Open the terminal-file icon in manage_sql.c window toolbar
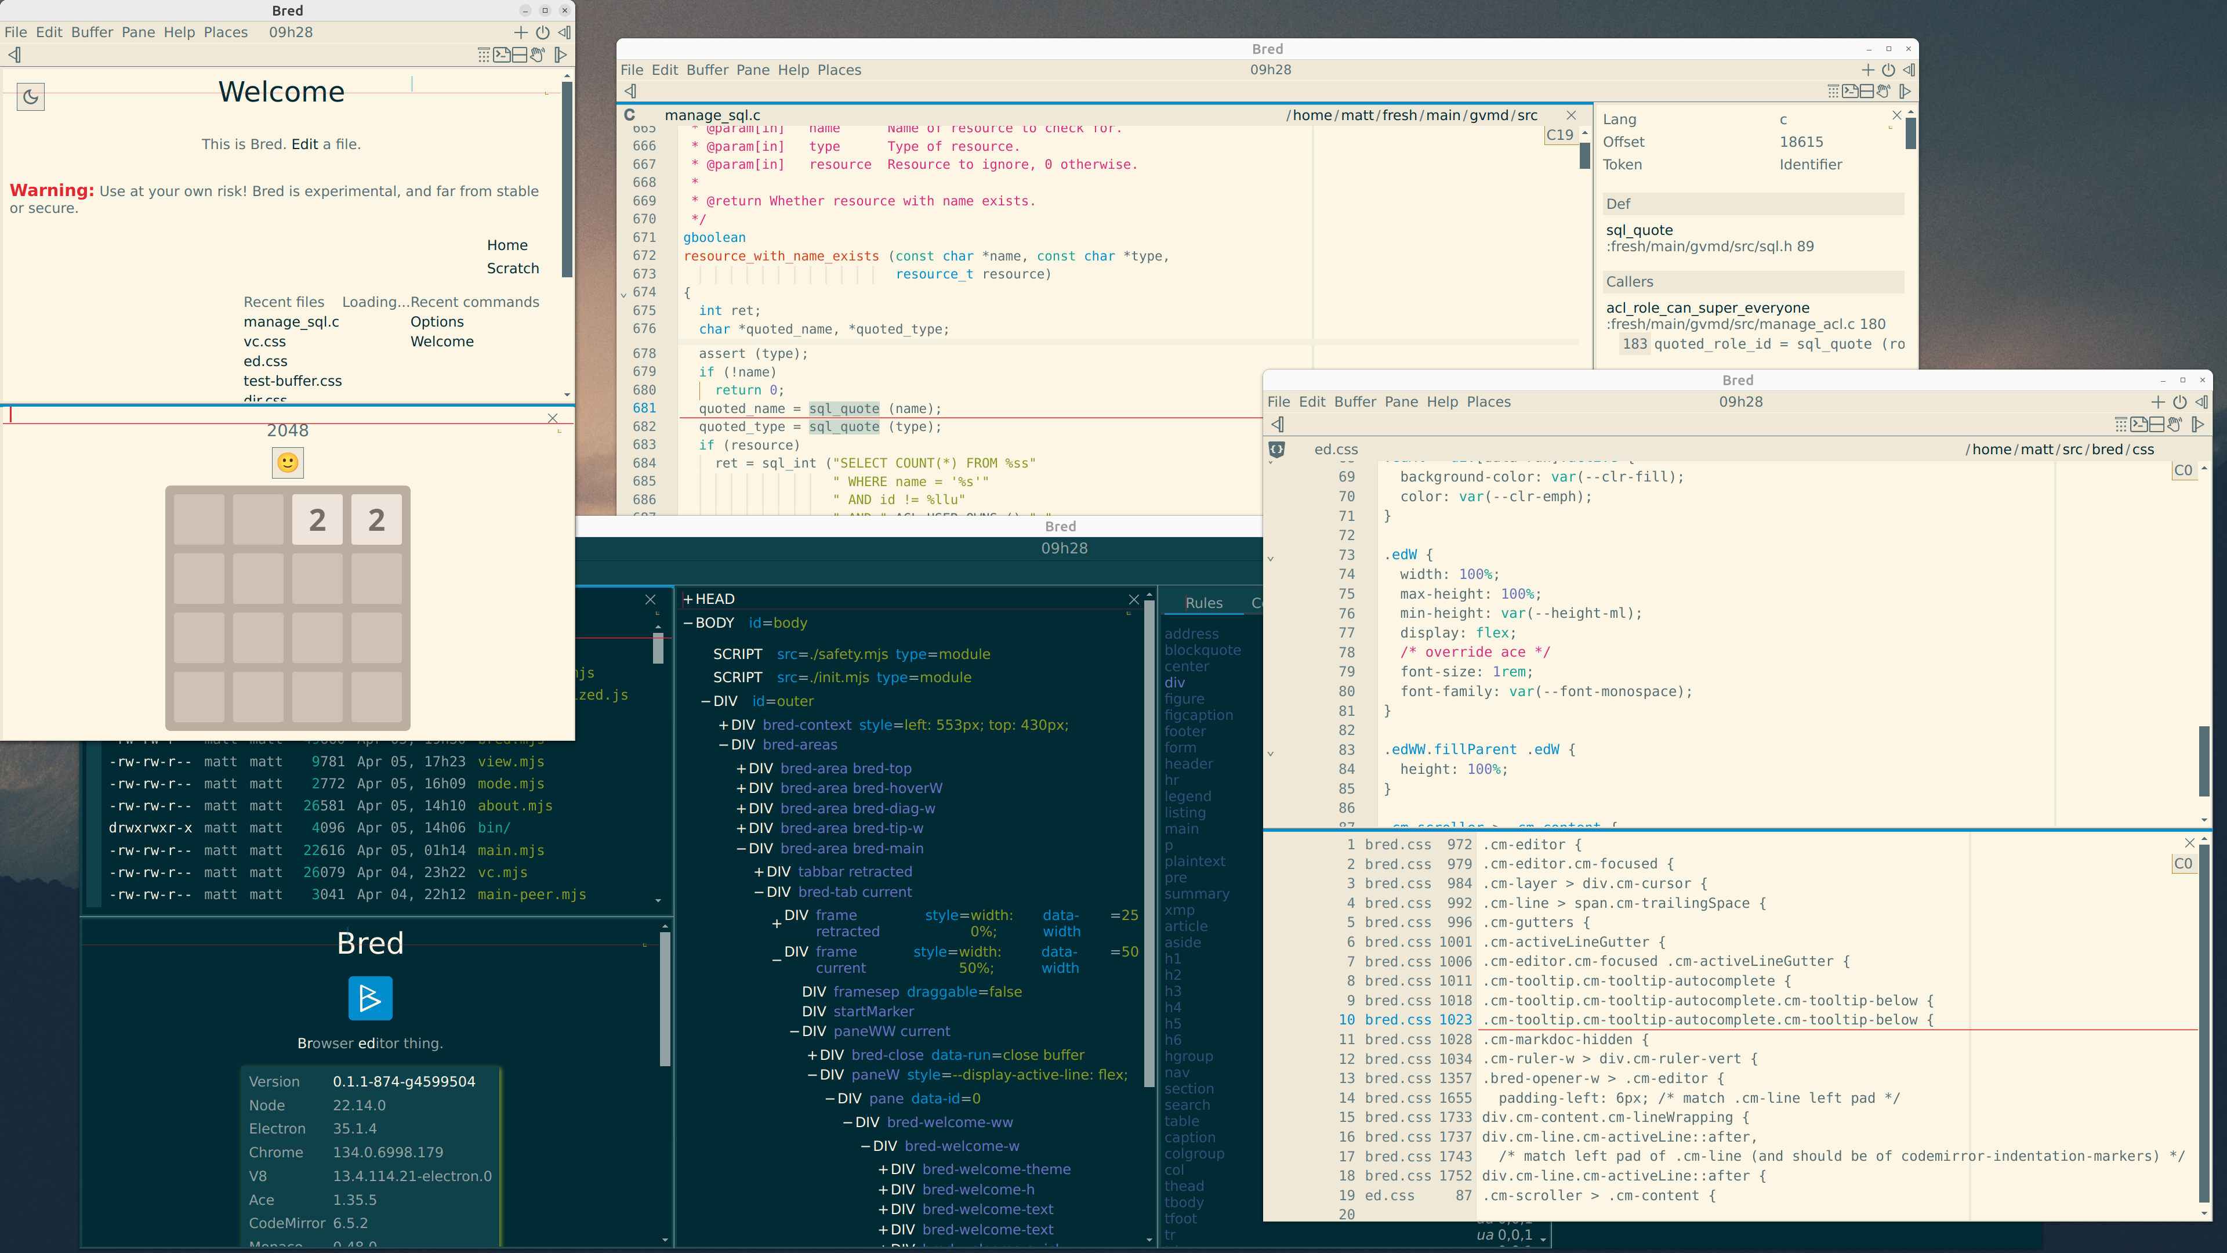 (1850, 92)
